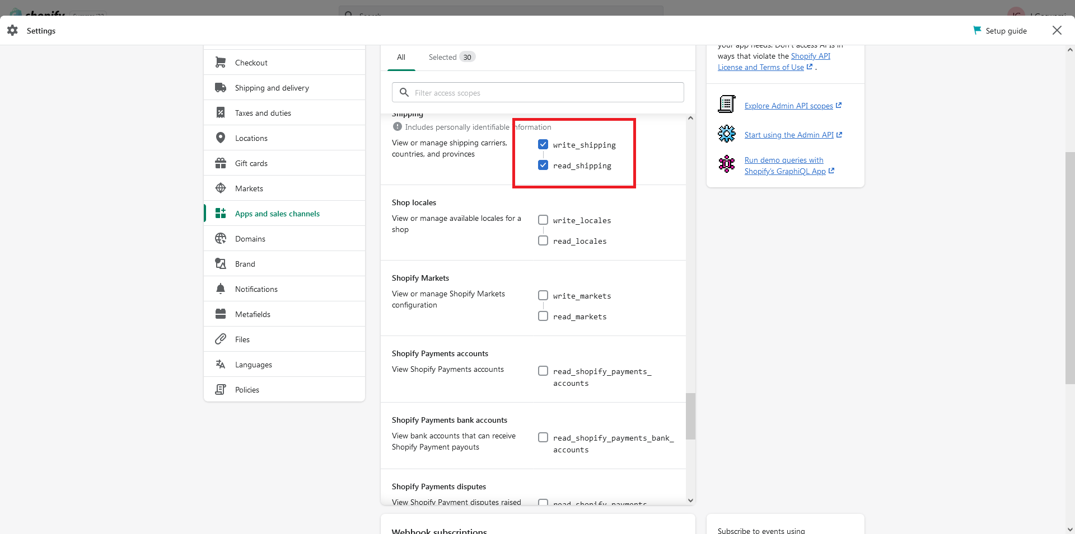Click the Settings gear icon
This screenshot has width=1075, height=534.
click(x=12, y=30)
